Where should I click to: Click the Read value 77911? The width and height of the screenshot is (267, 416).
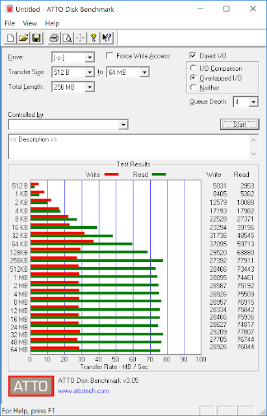(246, 261)
